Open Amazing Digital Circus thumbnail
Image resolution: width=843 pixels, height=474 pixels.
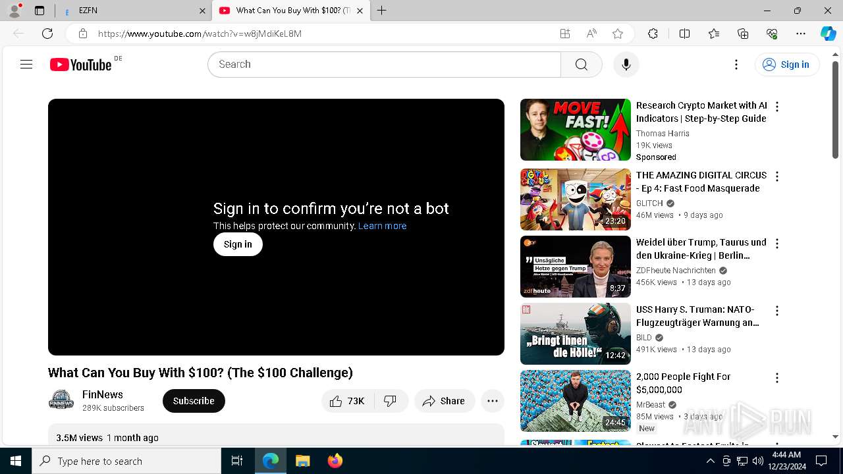coord(576,199)
